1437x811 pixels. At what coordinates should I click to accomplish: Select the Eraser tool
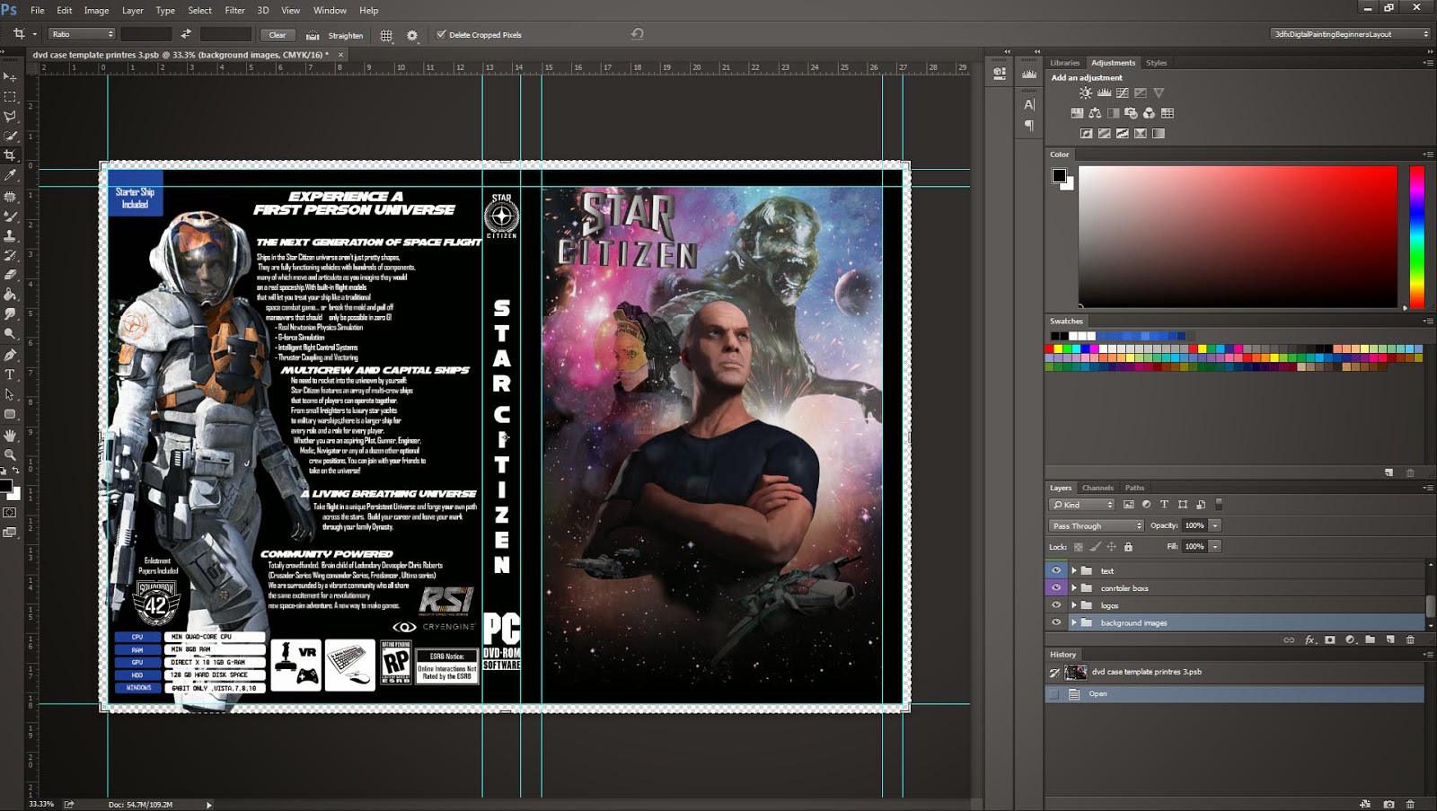click(x=10, y=275)
